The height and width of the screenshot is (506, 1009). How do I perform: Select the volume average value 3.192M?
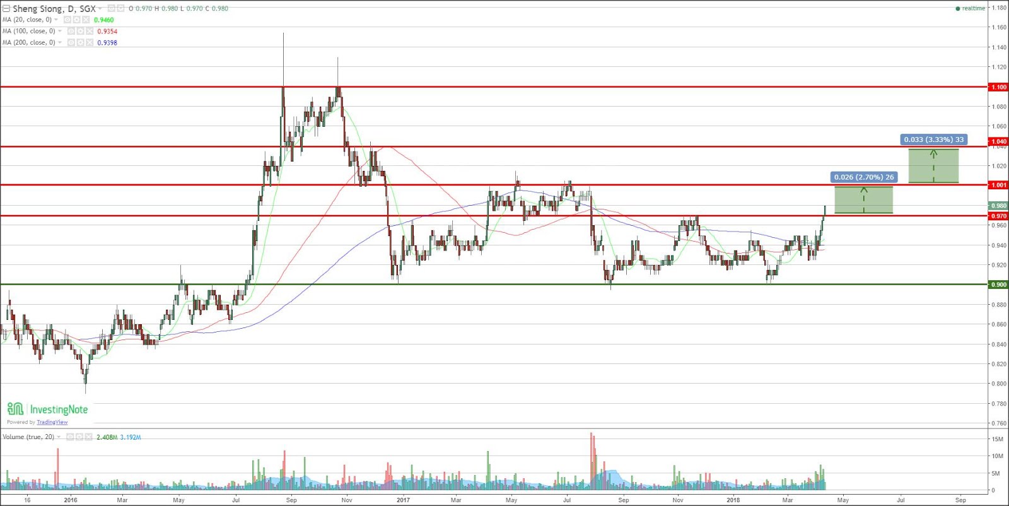(x=131, y=437)
